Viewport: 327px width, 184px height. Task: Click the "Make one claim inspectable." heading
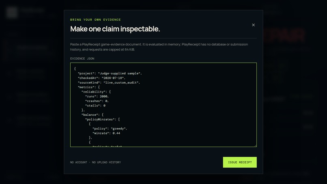coord(115,29)
